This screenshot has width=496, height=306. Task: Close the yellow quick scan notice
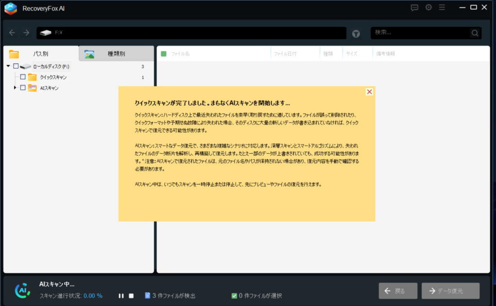(x=370, y=92)
